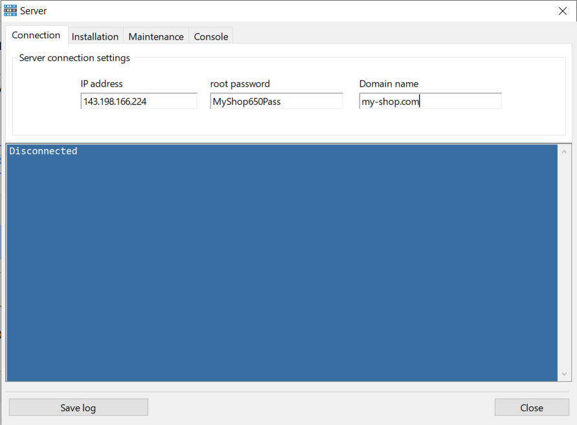577x425 pixels.
Task: Open the Installation tab
Action: 95,37
